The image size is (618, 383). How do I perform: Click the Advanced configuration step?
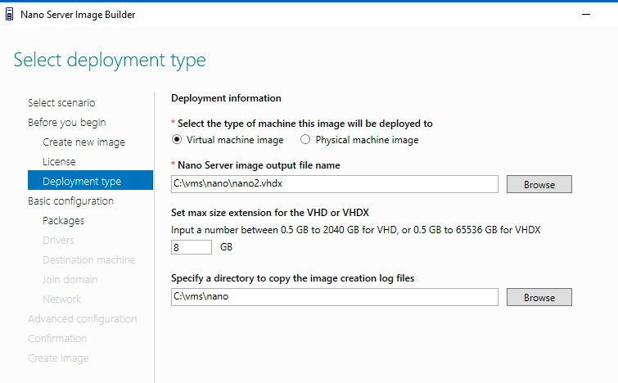[x=83, y=319]
